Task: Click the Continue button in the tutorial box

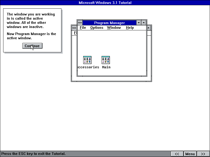Action: [x=32, y=46]
